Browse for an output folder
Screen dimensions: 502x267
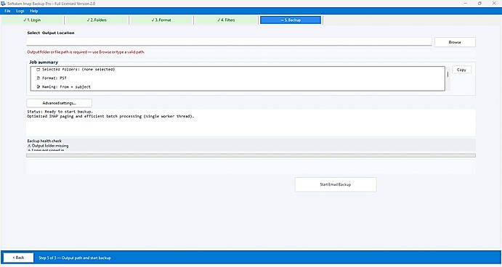click(x=455, y=42)
